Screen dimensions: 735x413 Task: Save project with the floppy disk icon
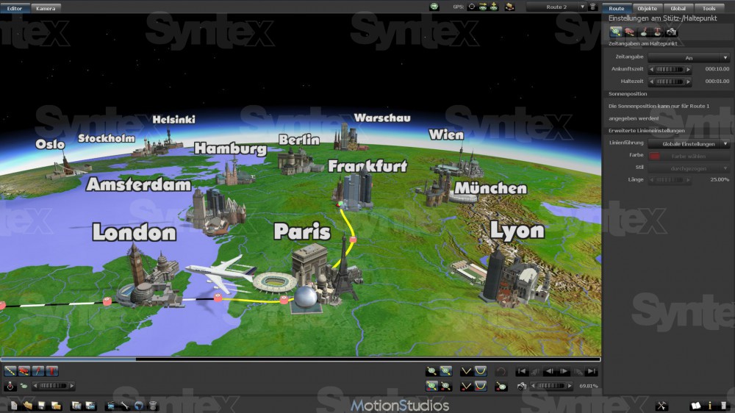(41, 406)
